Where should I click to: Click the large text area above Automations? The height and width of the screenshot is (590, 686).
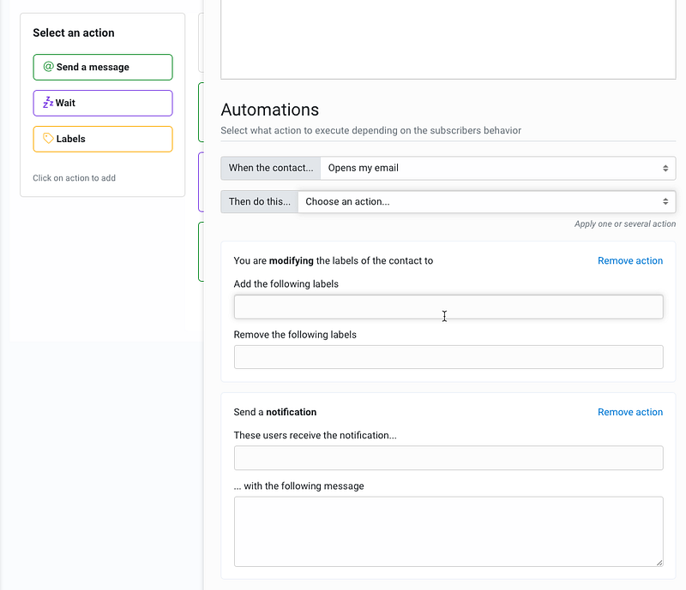pos(448,39)
